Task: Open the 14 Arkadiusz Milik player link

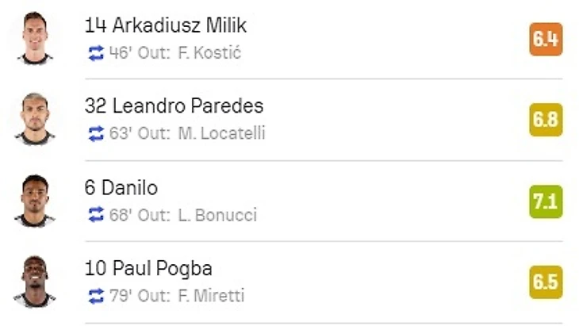Action: click(165, 25)
